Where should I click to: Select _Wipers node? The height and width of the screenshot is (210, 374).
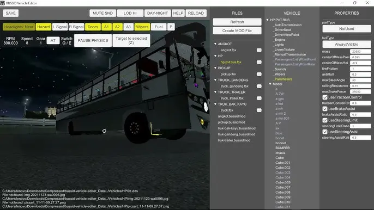(x=279, y=75)
